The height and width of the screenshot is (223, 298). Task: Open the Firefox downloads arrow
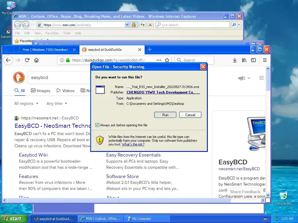coord(235,60)
